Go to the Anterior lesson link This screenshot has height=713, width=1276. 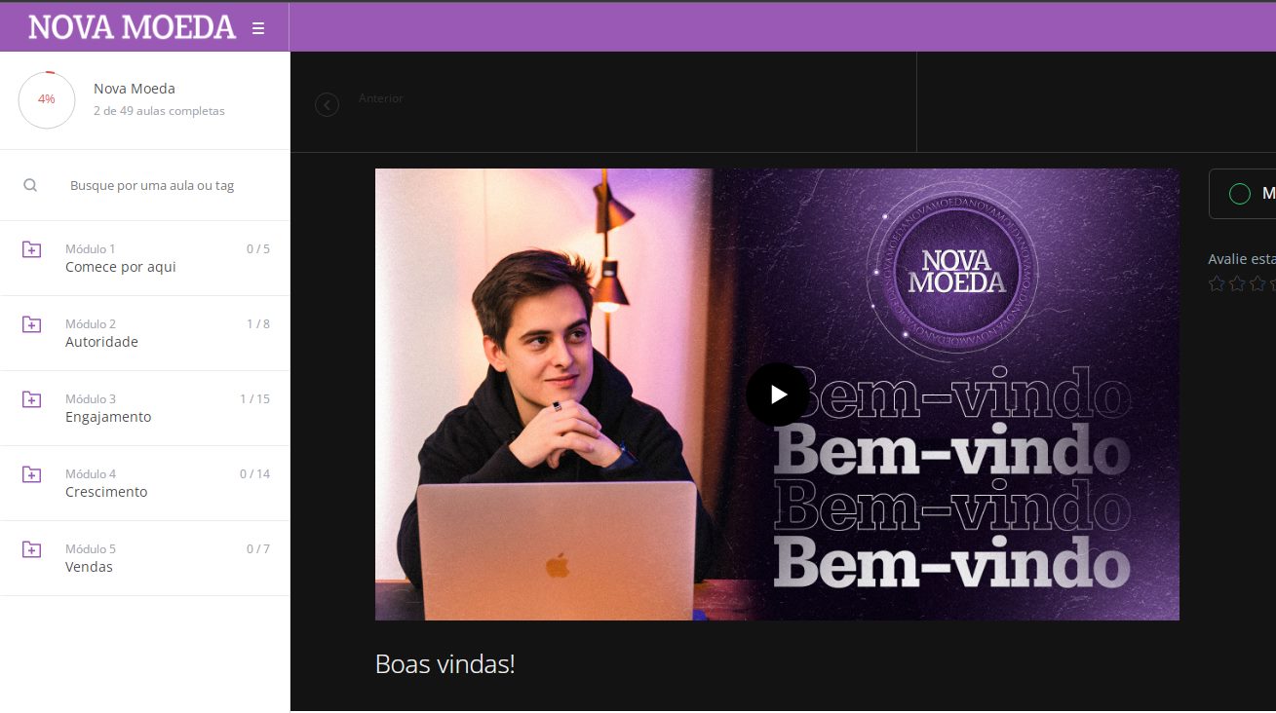click(x=380, y=98)
